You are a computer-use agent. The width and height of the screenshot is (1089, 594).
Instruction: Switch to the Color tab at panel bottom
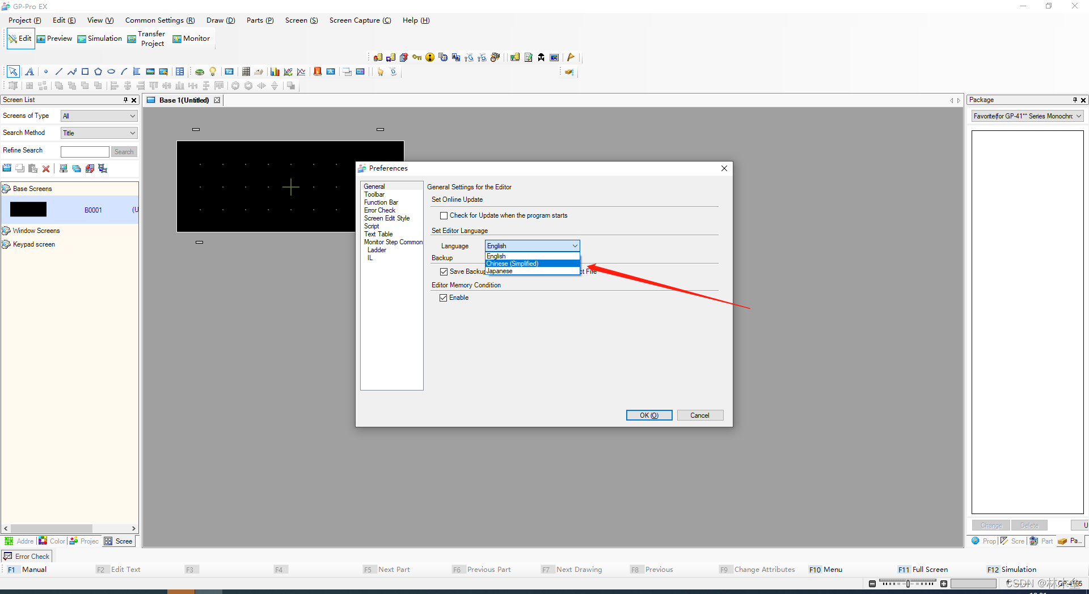52,541
